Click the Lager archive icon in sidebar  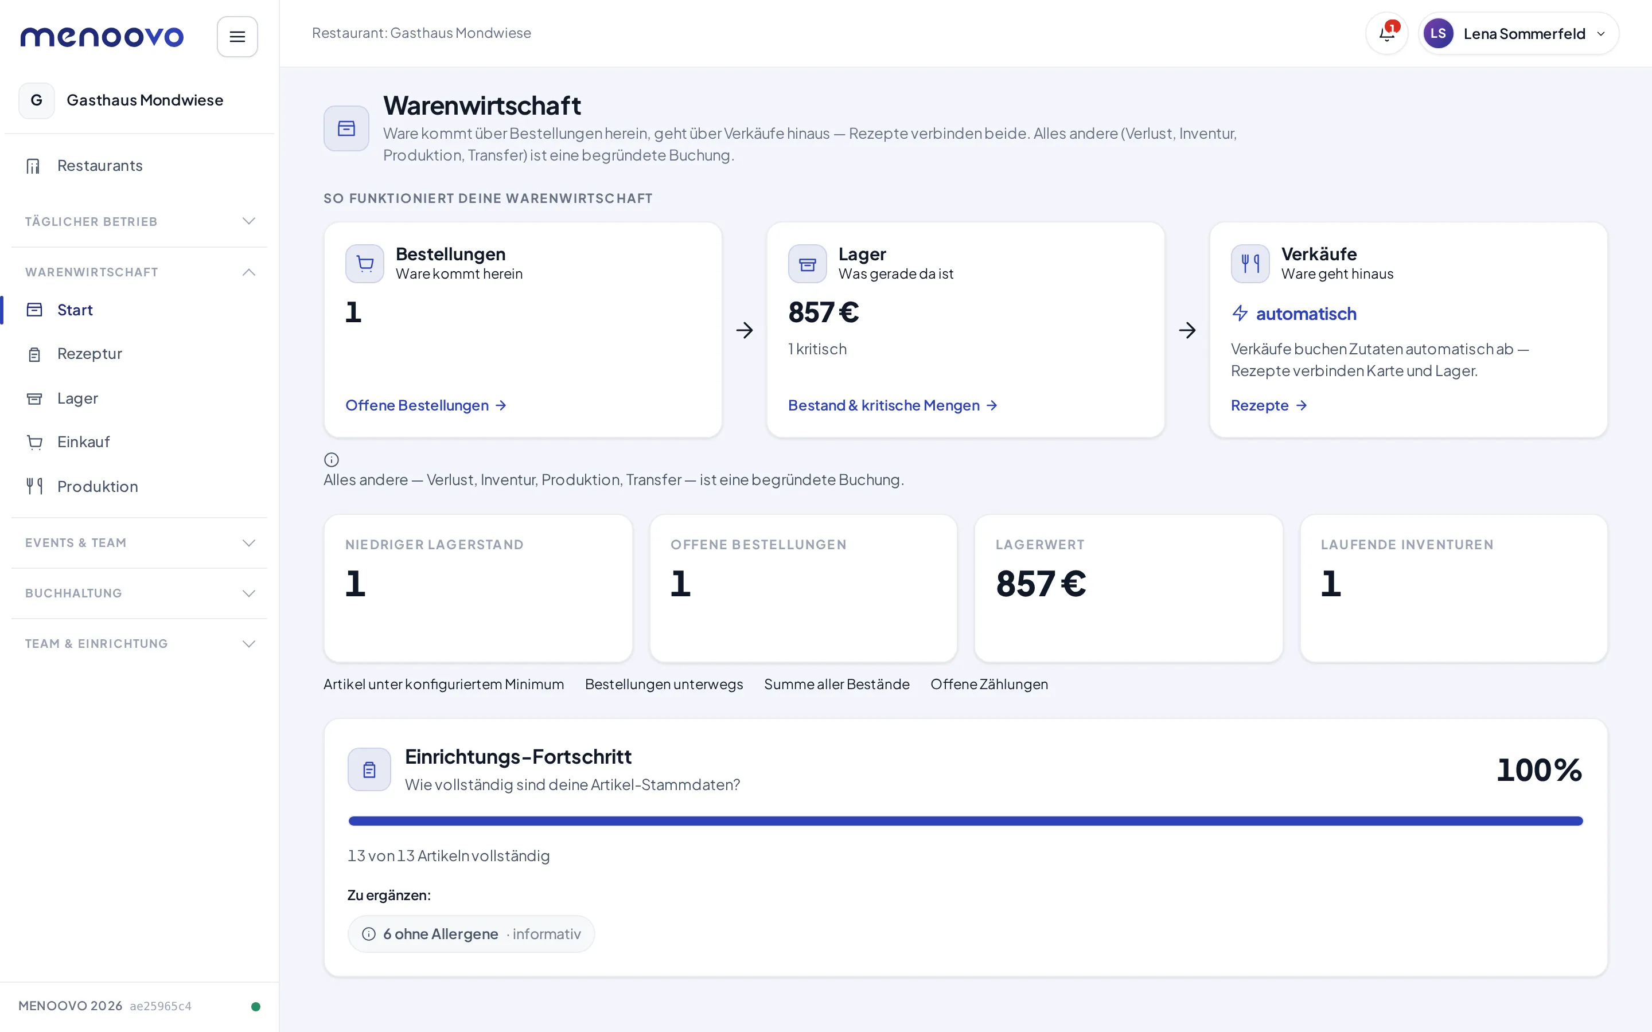point(34,398)
